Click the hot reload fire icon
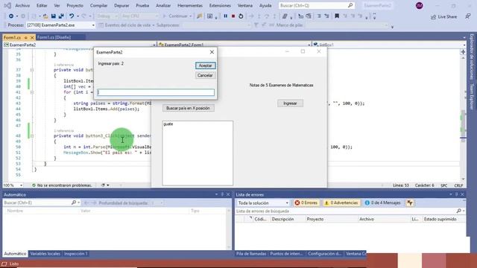The height and width of the screenshot is (268, 477). (199, 16)
